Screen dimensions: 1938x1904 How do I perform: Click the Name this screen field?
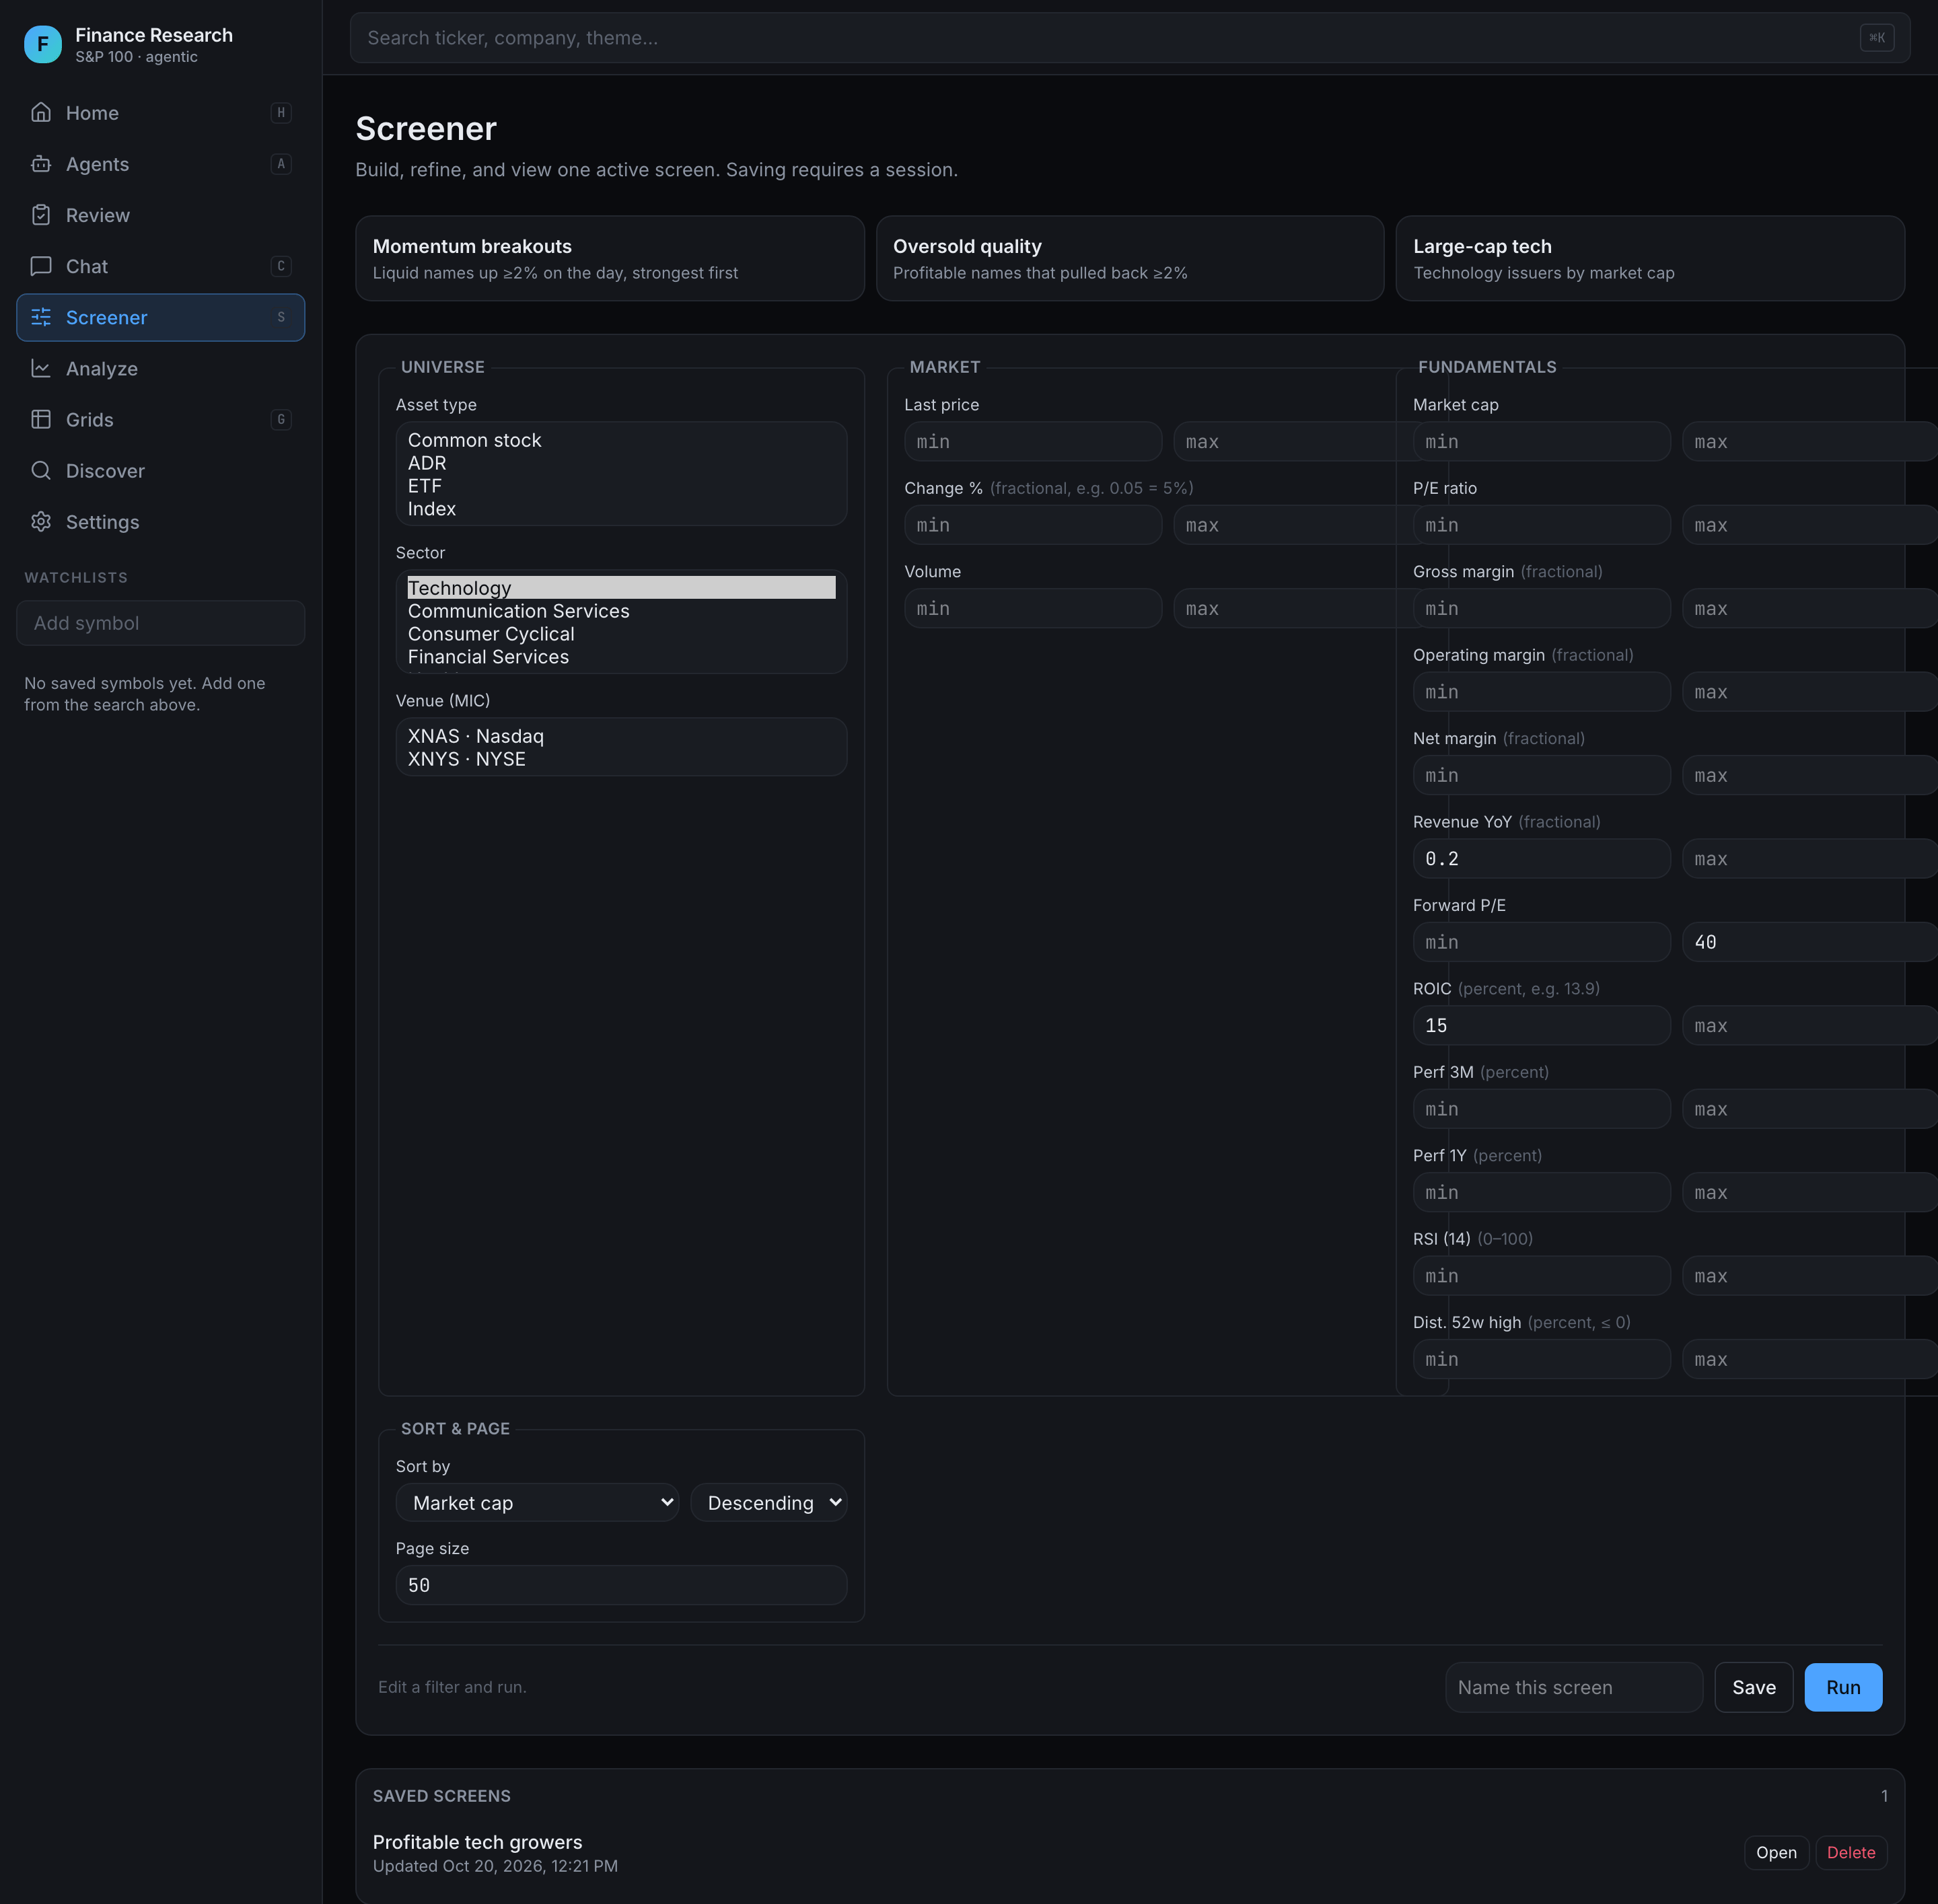[x=1574, y=1687]
